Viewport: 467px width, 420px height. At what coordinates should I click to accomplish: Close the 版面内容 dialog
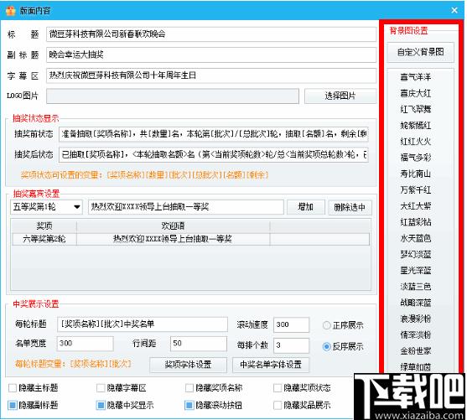[x=454, y=10]
